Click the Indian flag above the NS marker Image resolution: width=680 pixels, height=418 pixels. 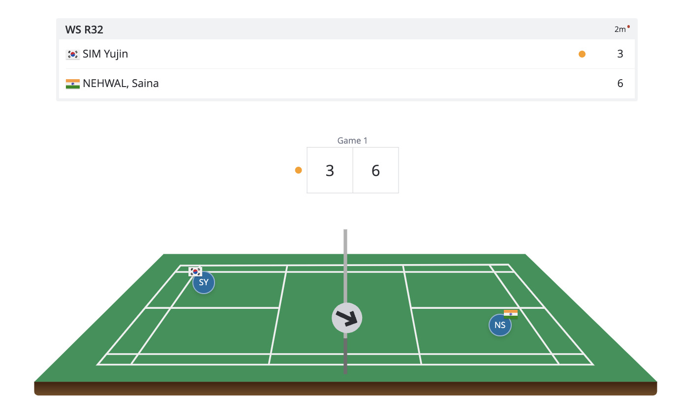point(510,314)
